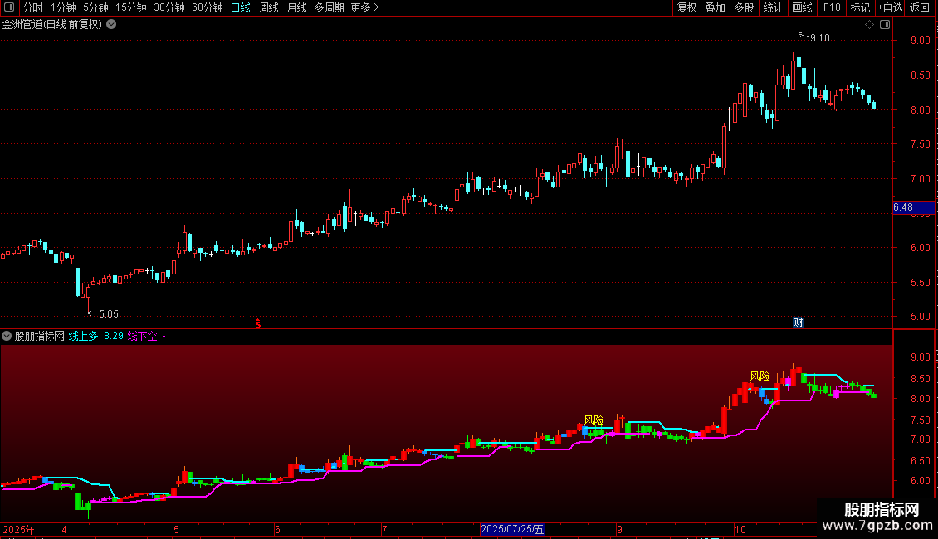
Task: Switch to 周线 weekly chart
Action: coord(269,7)
